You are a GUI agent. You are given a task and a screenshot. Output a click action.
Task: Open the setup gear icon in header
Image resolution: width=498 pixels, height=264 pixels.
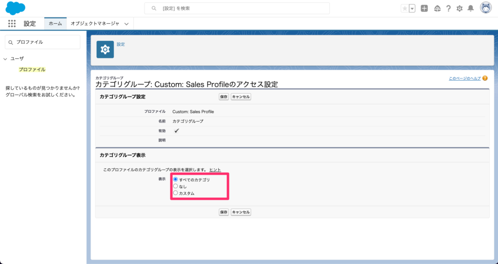[x=459, y=9]
